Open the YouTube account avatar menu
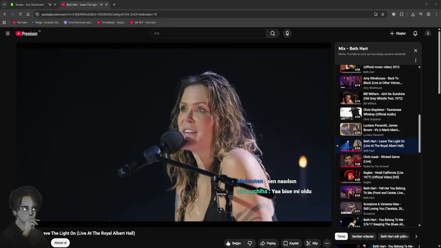The height and width of the screenshot is (248, 441). [x=428, y=33]
